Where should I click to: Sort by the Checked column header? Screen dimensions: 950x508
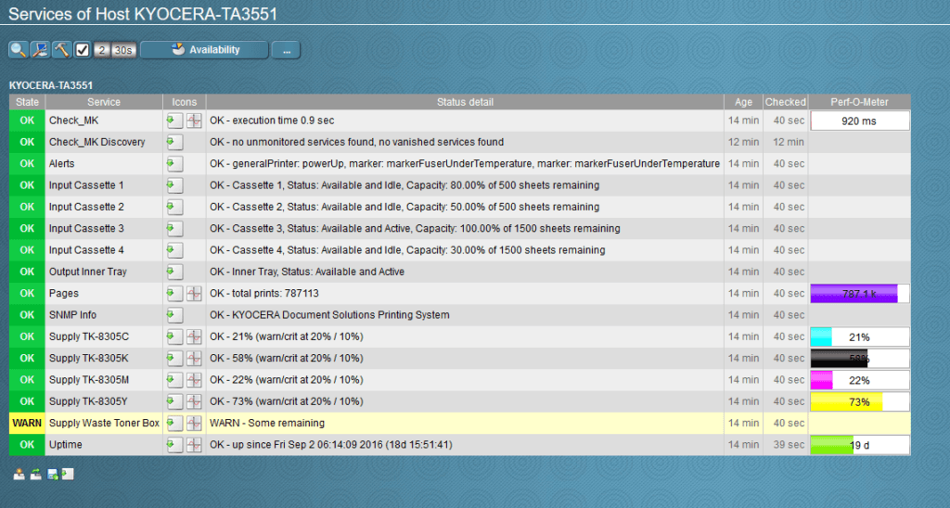point(785,102)
